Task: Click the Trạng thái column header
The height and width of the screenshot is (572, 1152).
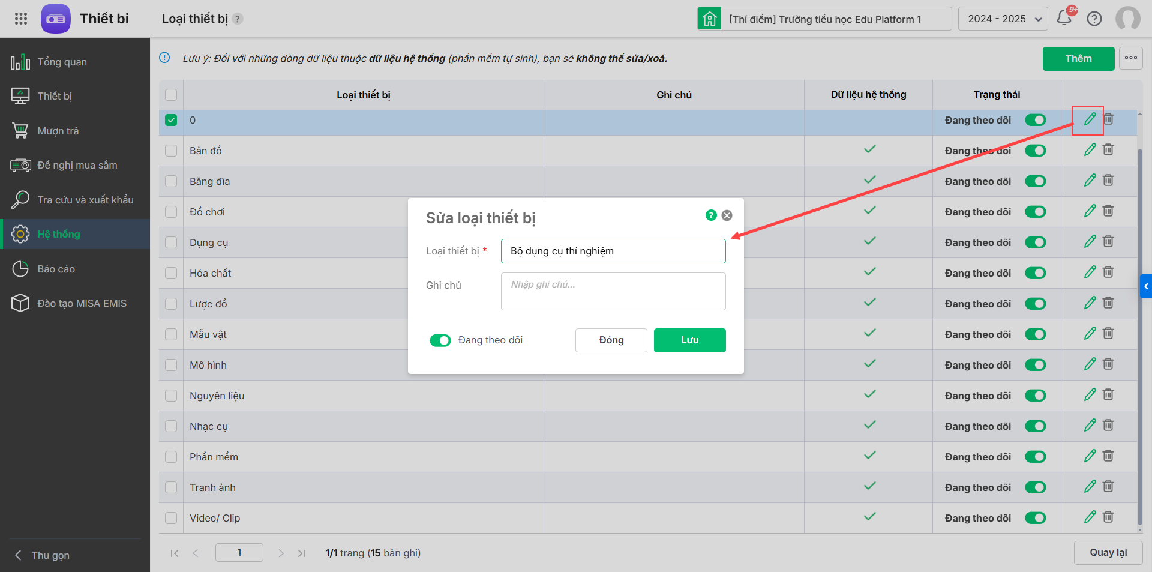Action: pos(997,95)
